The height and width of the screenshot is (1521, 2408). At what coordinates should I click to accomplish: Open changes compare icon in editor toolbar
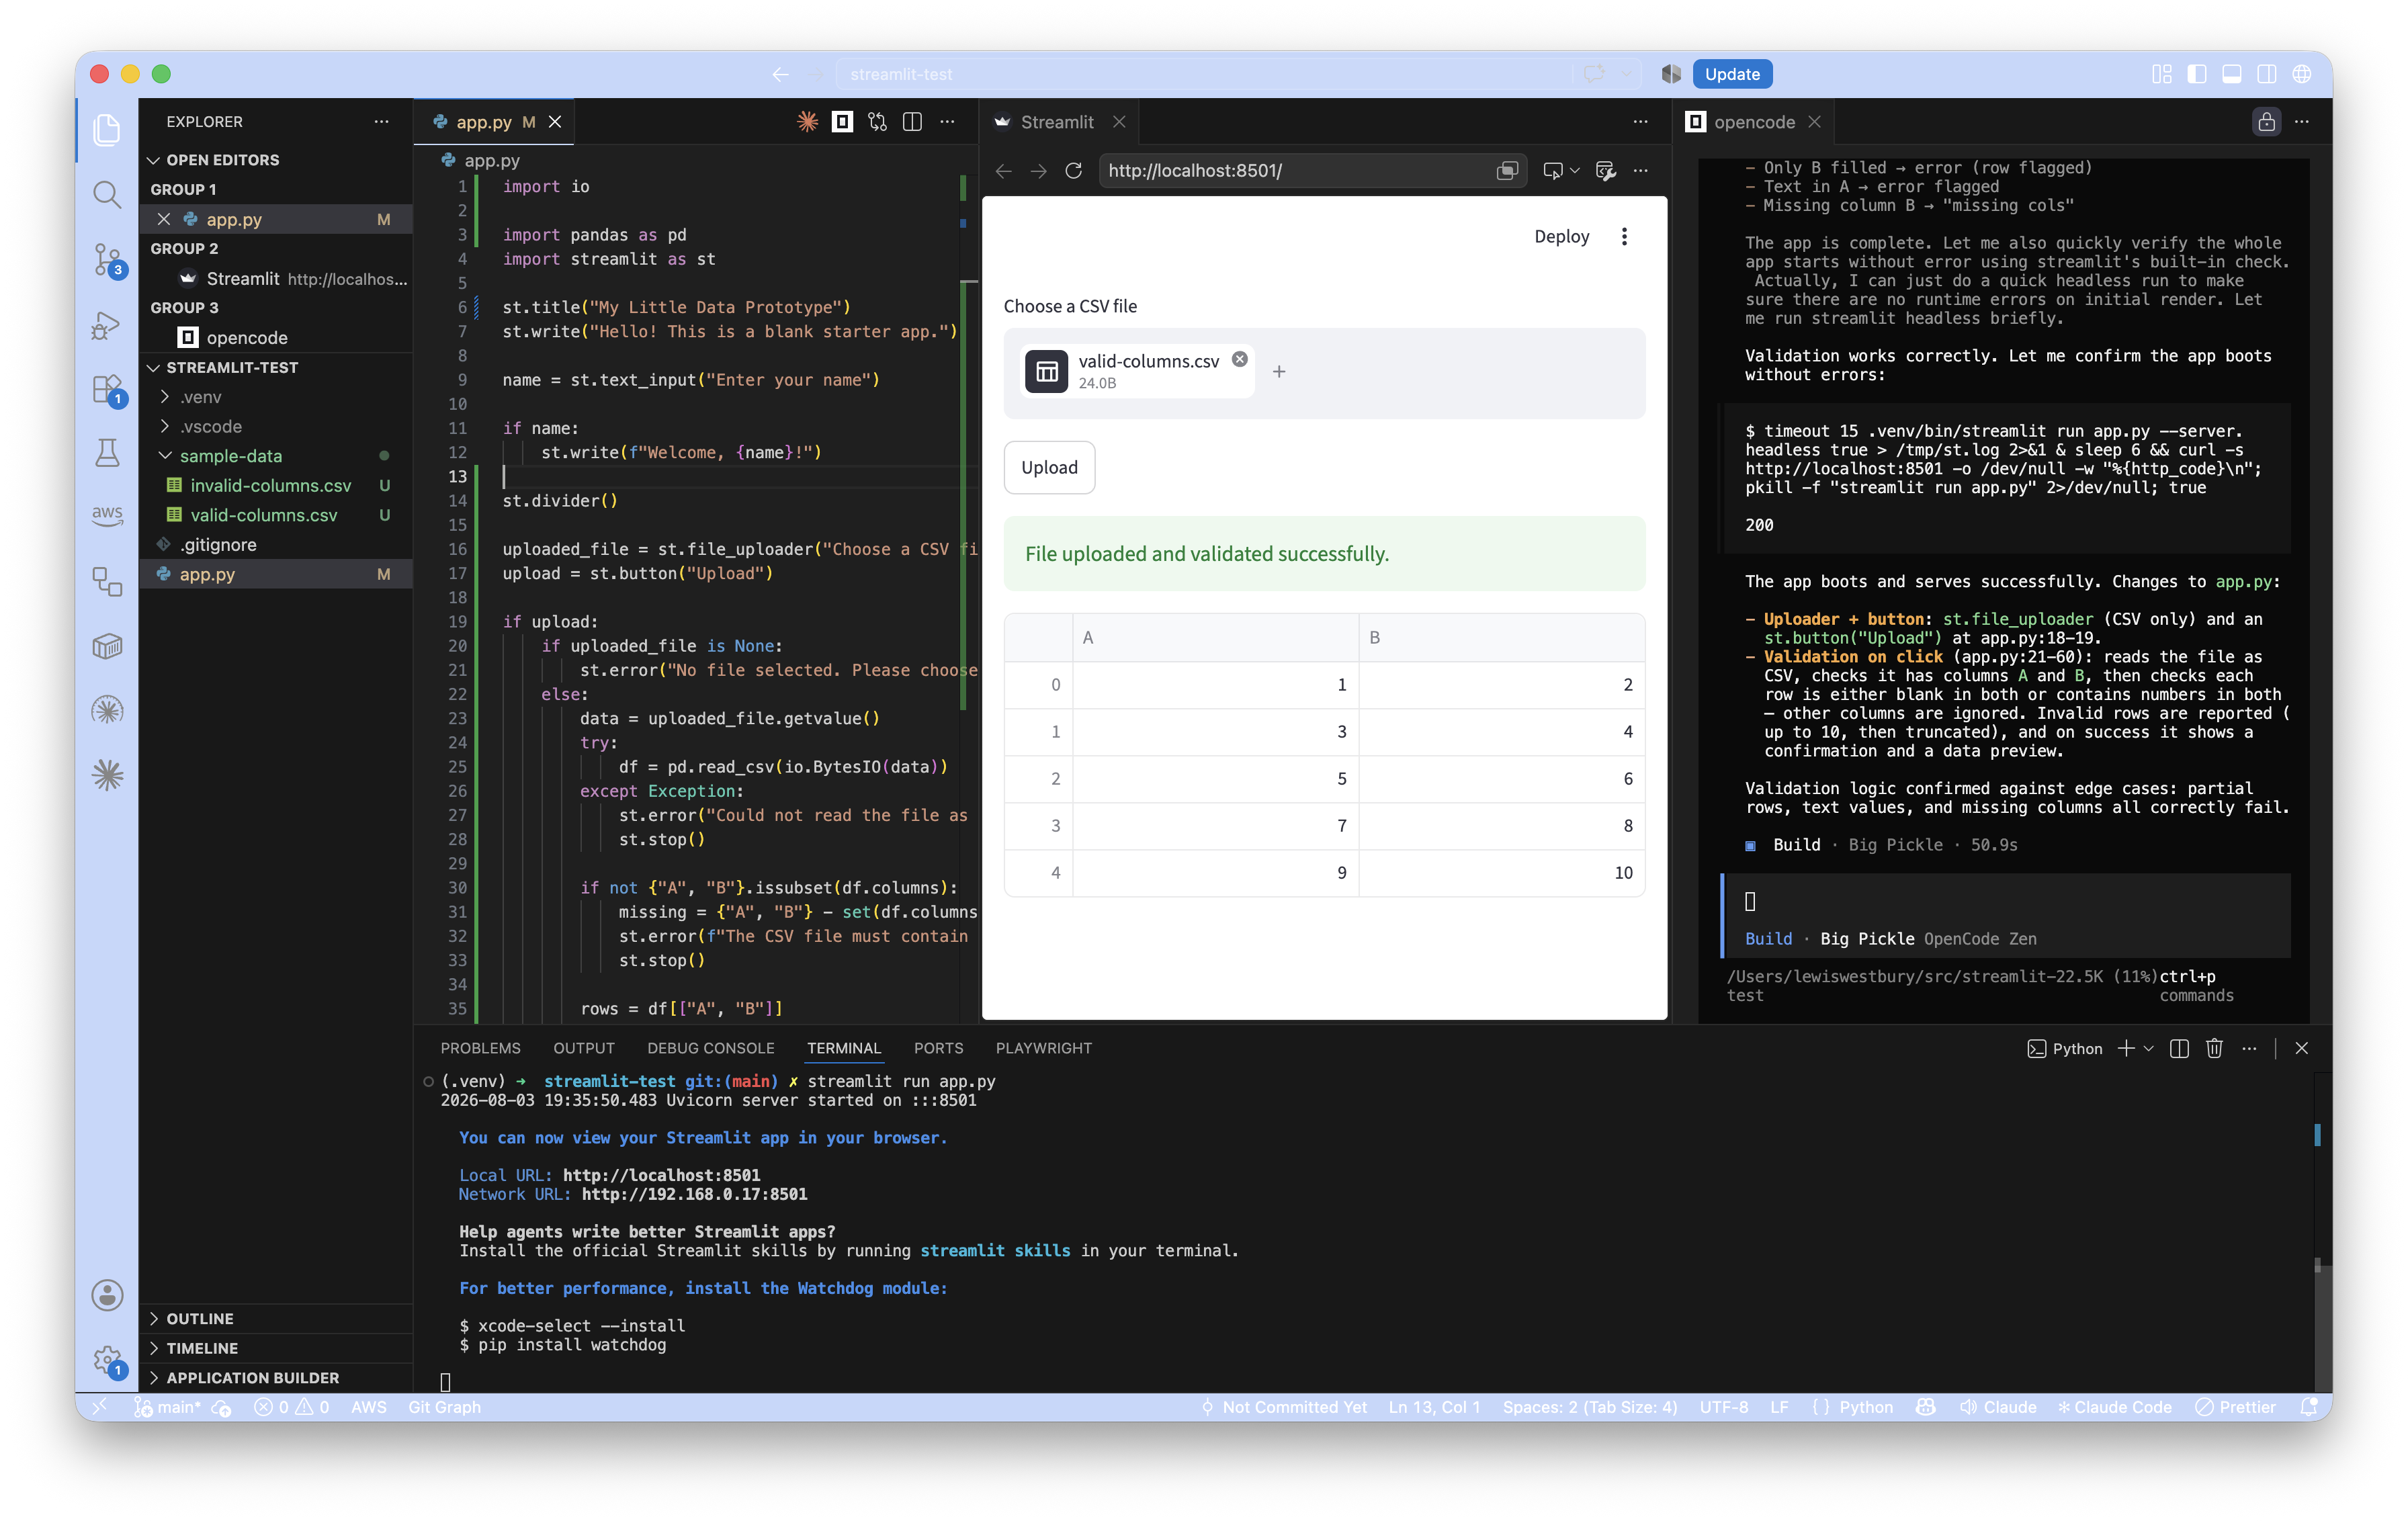(x=877, y=122)
